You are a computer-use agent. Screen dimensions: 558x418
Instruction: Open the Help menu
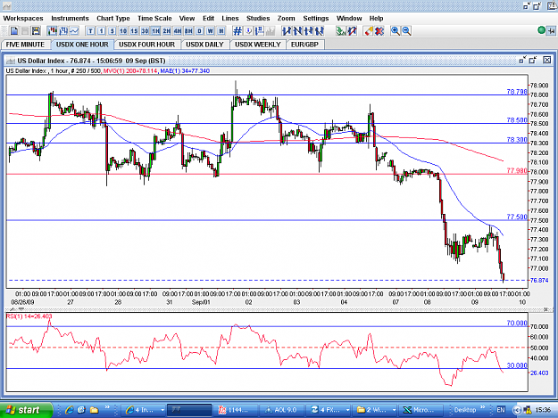coord(376,19)
